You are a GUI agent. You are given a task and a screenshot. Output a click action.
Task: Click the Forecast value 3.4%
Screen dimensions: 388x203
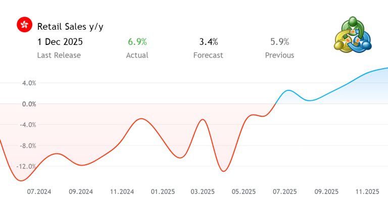(x=208, y=41)
